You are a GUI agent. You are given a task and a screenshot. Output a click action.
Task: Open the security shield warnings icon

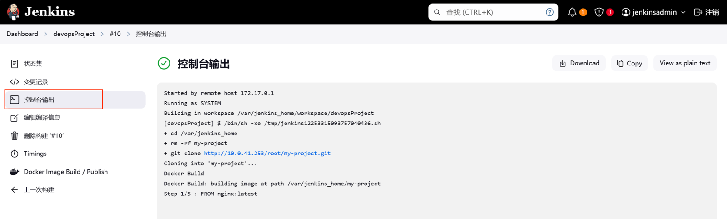pos(599,12)
